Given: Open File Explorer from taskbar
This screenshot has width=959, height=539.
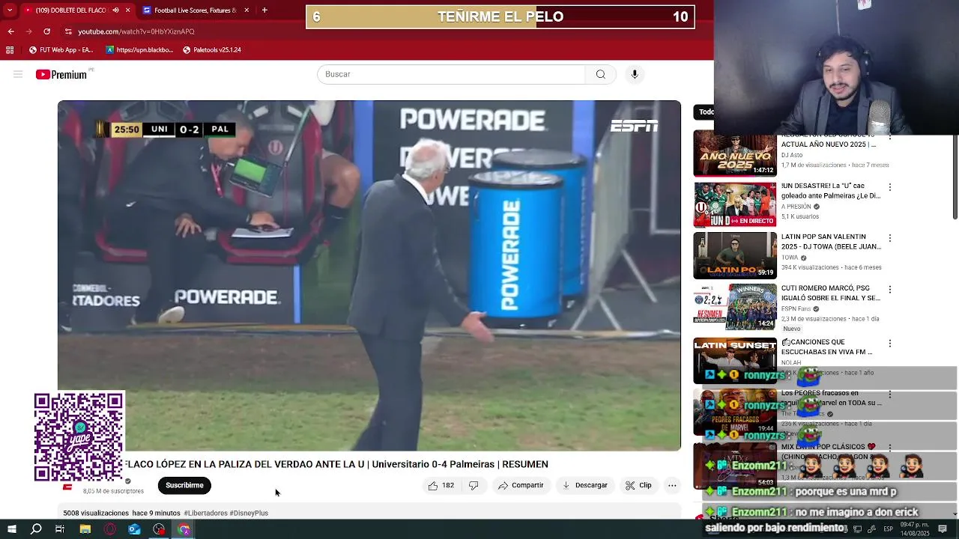Looking at the screenshot, I should [85, 529].
